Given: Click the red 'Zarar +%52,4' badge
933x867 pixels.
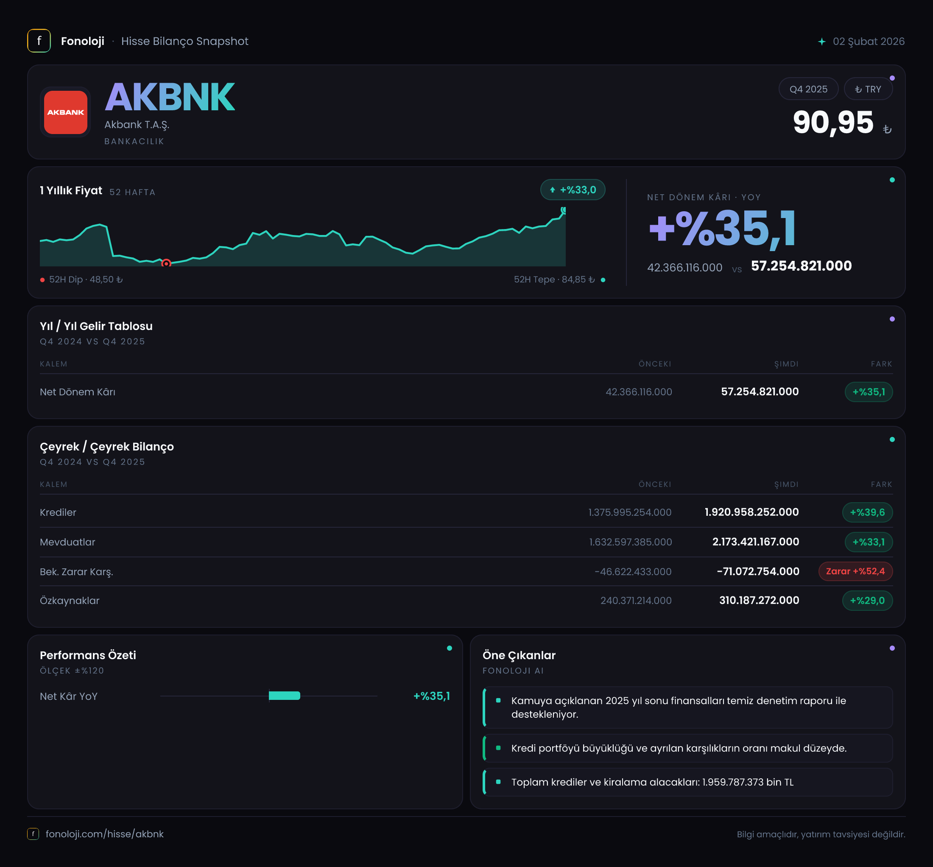Looking at the screenshot, I should point(855,571).
